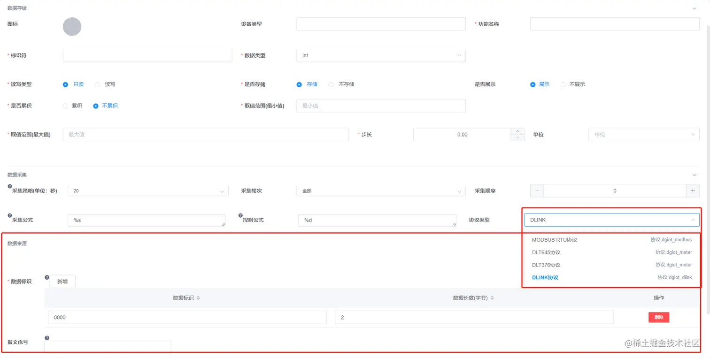710x358 pixels.
Task: Click the 步长 0.00 number field
Action: [462, 134]
